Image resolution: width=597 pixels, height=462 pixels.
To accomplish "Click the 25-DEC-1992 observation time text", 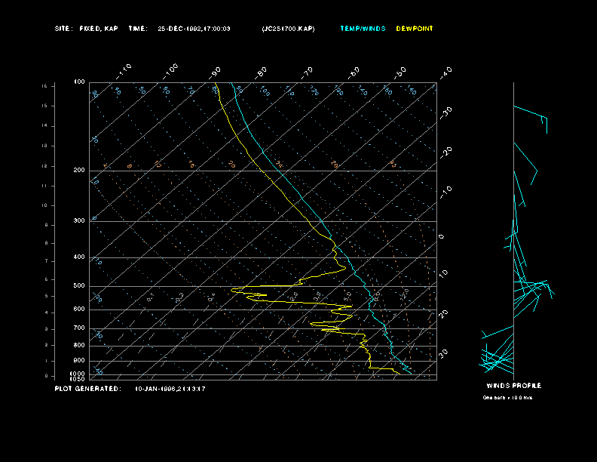I will pyautogui.click(x=194, y=29).
